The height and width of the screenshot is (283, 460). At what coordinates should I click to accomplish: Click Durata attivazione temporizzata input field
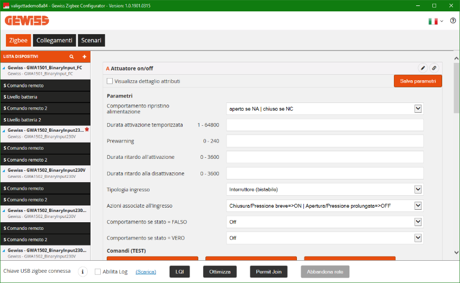tap(325, 125)
